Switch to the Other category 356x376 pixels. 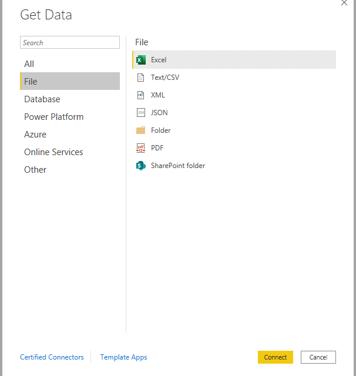tap(35, 170)
